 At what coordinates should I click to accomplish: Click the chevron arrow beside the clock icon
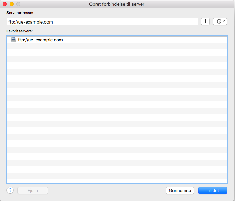[224, 21]
